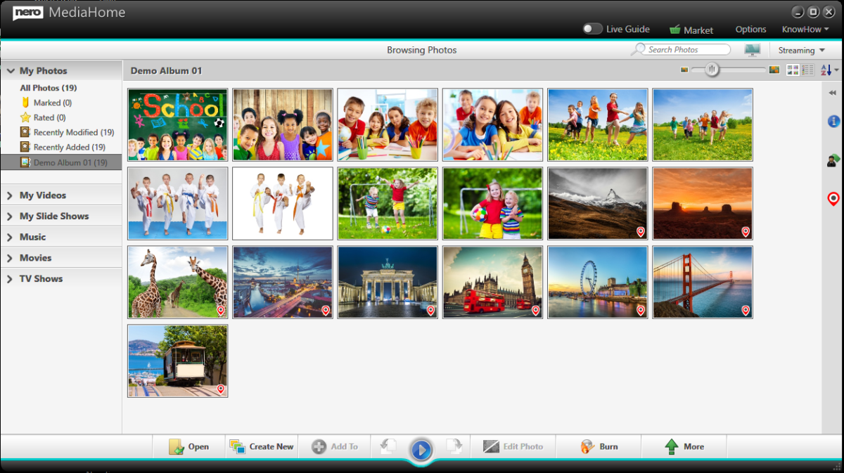Switch to details list view
The image size is (844, 473).
pos(807,70)
